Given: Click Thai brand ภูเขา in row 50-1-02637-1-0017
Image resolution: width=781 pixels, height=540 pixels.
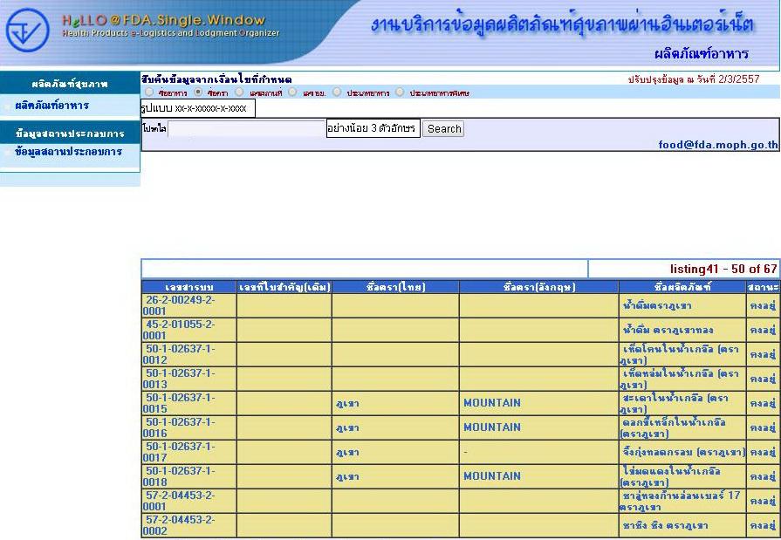Looking at the screenshot, I should [x=347, y=452].
